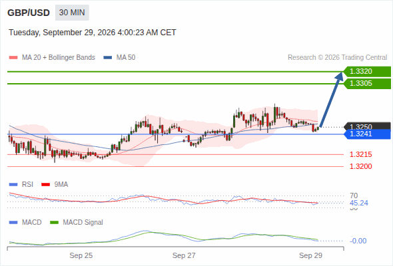
Task: Click the 1.3215 support level label
Action: (x=360, y=154)
